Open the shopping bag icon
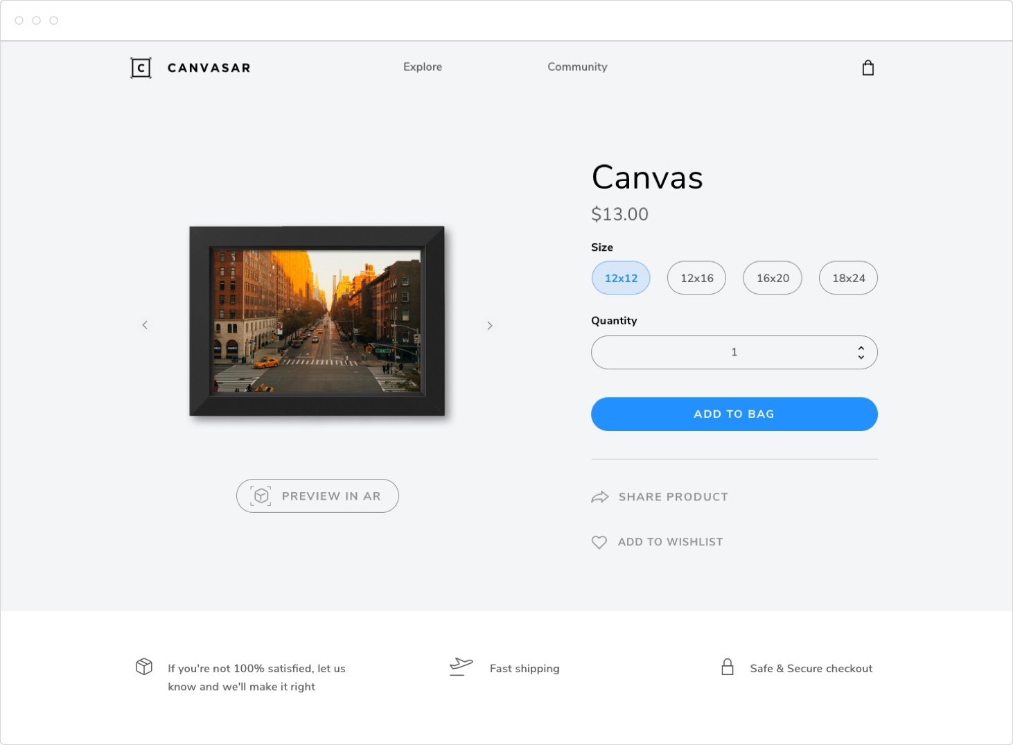 point(867,68)
